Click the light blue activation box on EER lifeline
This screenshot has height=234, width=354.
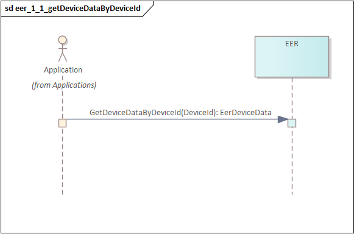[x=292, y=123]
